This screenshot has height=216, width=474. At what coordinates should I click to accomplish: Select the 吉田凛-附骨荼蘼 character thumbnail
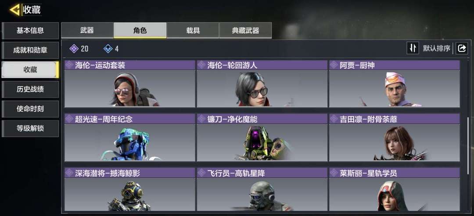click(x=395, y=143)
